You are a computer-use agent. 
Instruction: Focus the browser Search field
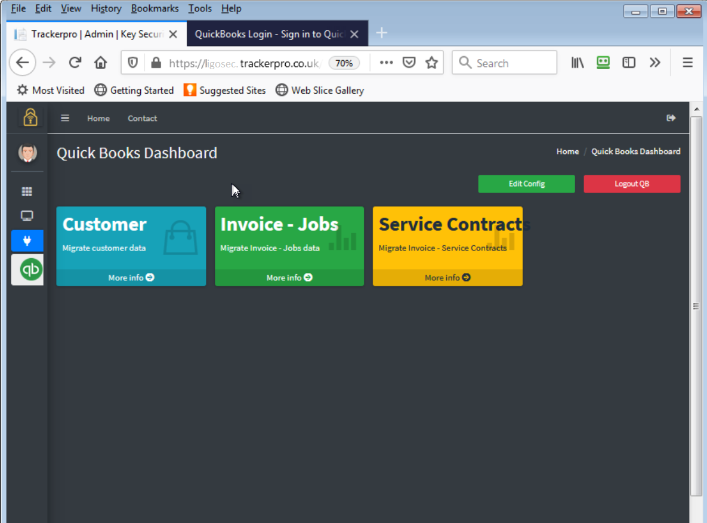[x=505, y=63]
